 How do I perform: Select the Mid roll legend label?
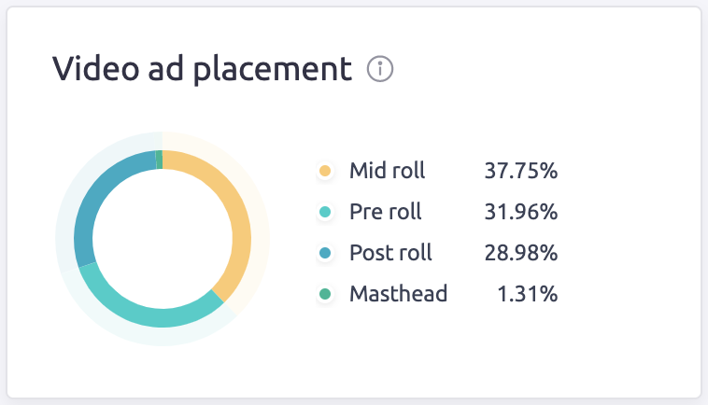click(387, 171)
